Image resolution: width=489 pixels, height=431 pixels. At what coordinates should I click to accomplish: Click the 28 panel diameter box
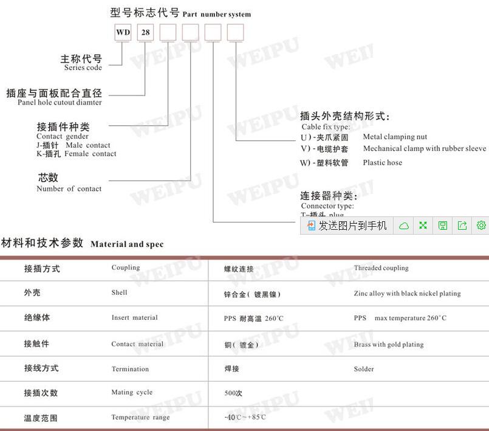click(145, 32)
